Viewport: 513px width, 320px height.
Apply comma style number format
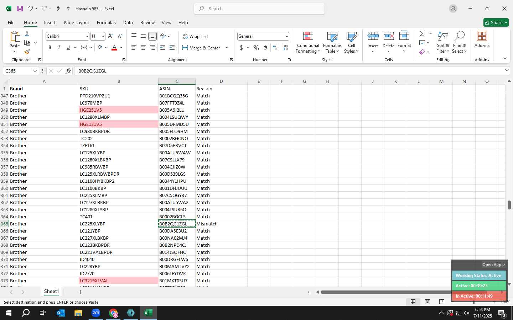pyautogui.click(x=265, y=48)
